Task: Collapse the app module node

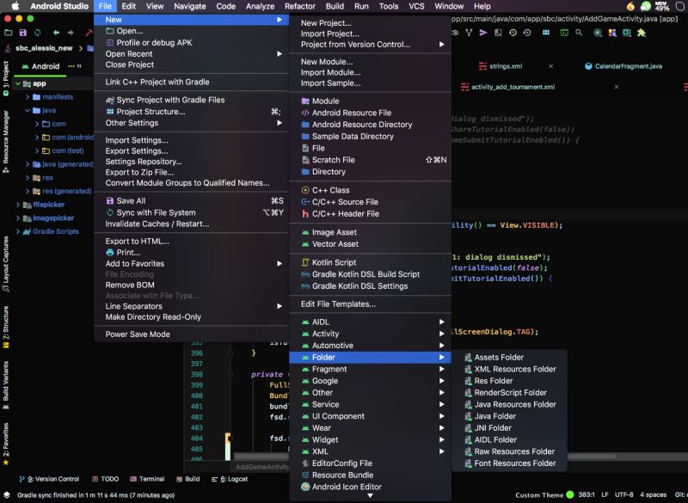Action: click(18, 83)
